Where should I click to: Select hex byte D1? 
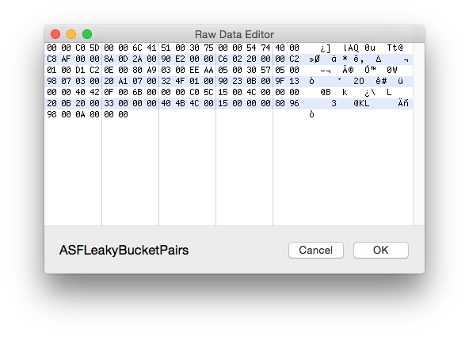pos(80,70)
